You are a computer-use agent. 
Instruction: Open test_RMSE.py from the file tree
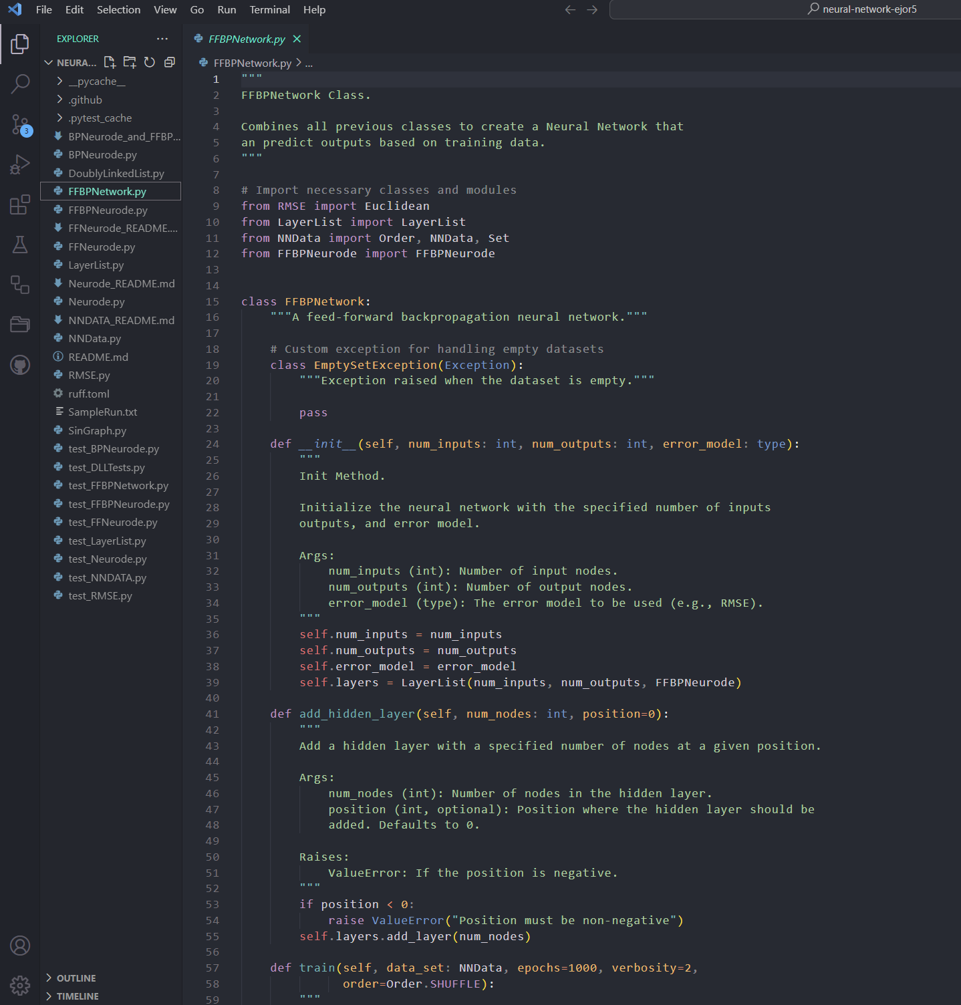tap(111, 595)
